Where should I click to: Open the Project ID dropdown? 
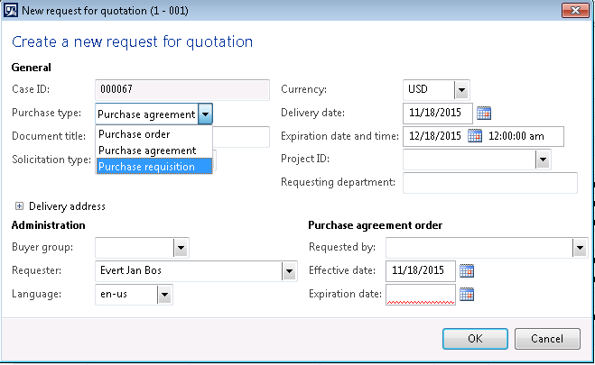tap(543, 160)
